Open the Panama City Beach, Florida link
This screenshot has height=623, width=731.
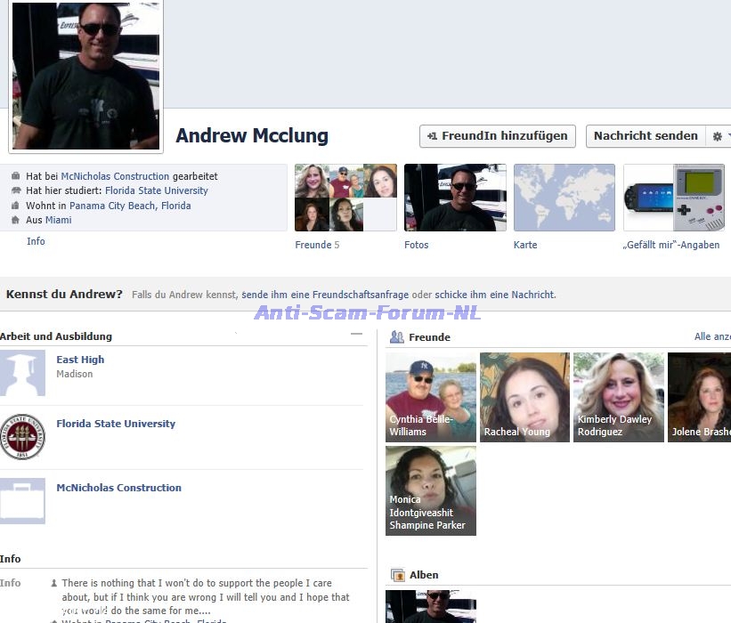[130, 206]
